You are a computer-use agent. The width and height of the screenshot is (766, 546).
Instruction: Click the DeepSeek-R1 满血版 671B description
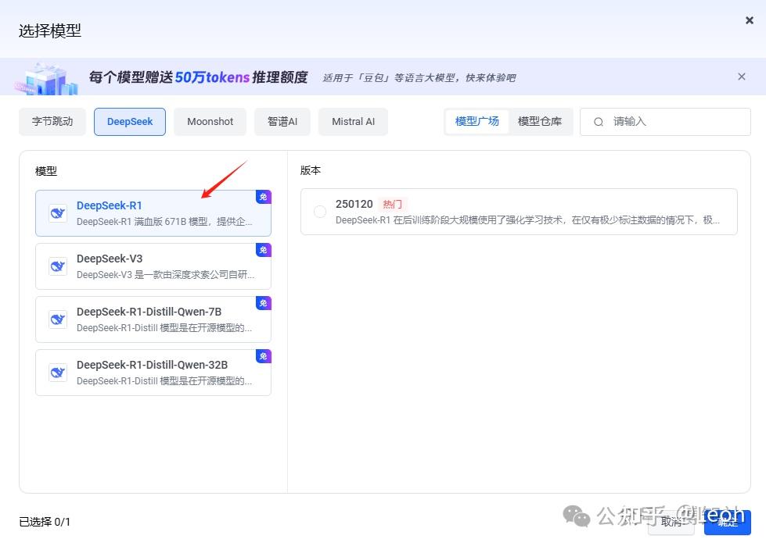tap(164, 222)
